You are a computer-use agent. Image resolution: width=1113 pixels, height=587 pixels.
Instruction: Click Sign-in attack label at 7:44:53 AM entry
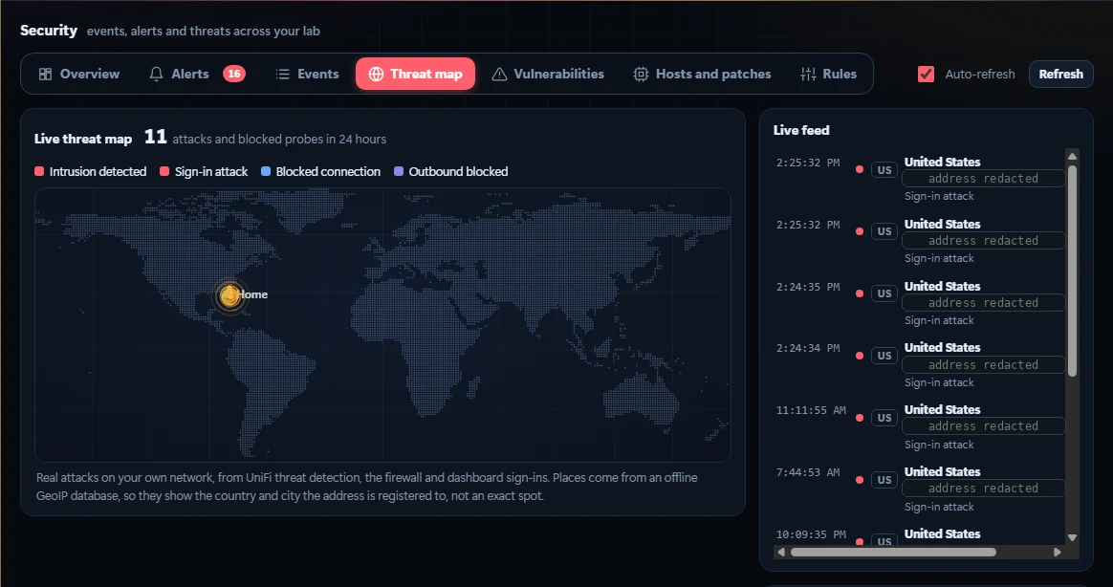[939, 507]
